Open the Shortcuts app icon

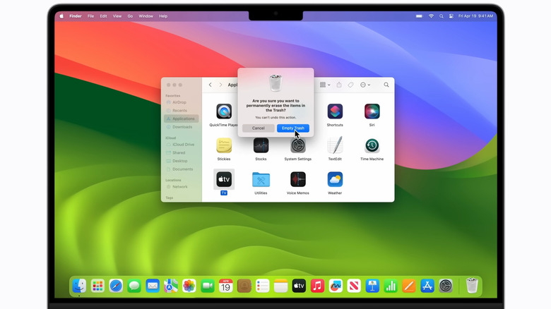click(335, 111)
